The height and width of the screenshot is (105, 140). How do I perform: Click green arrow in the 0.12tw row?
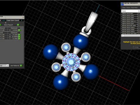pyautogui.click(x=19, y=35)
